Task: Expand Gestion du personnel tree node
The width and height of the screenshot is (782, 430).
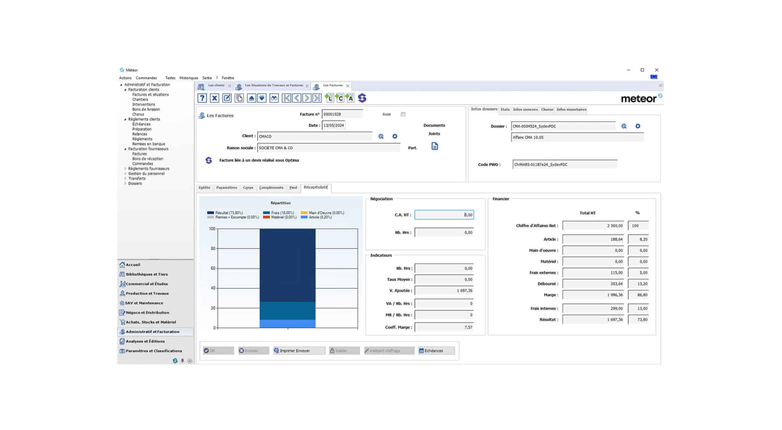Action: [x=125, y=173]
